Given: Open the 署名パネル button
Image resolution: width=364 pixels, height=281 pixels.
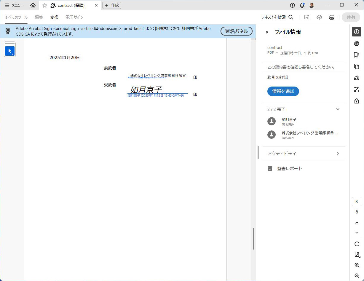Looking at the screenshot, I should (237, 31).
